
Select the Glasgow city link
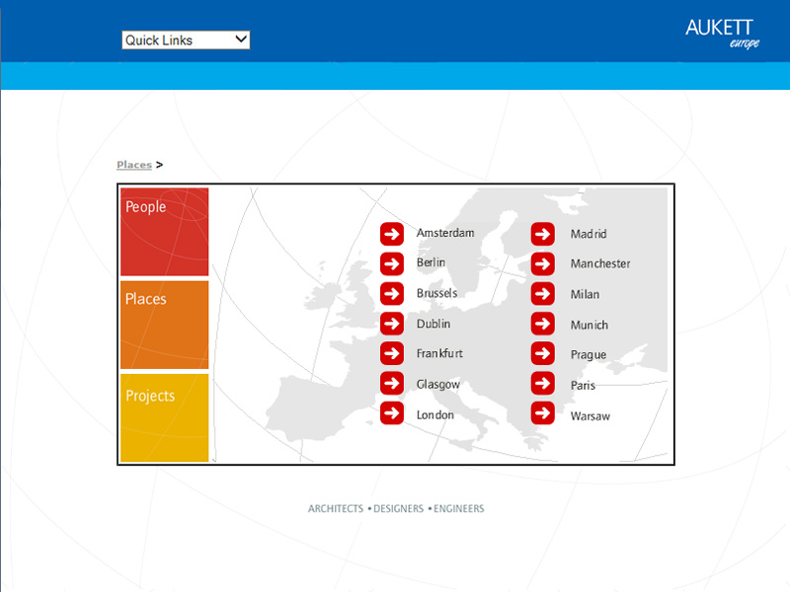[437, 384]
